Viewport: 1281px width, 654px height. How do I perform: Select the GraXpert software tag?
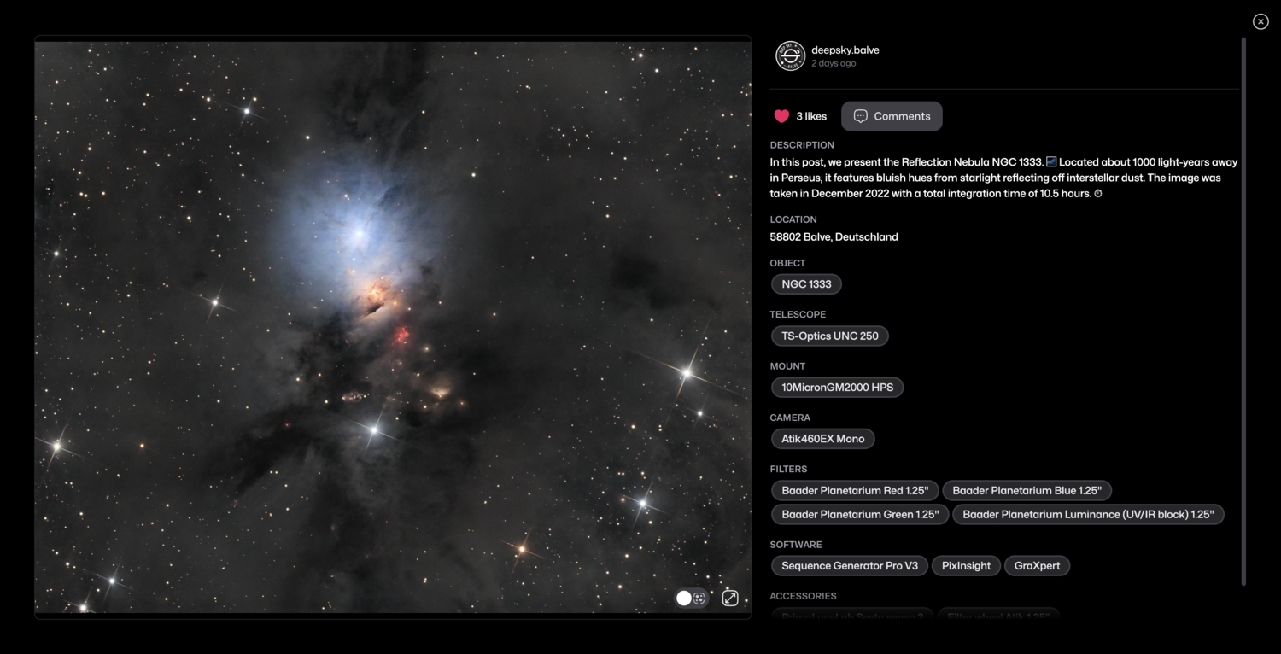pos(1037,566)
